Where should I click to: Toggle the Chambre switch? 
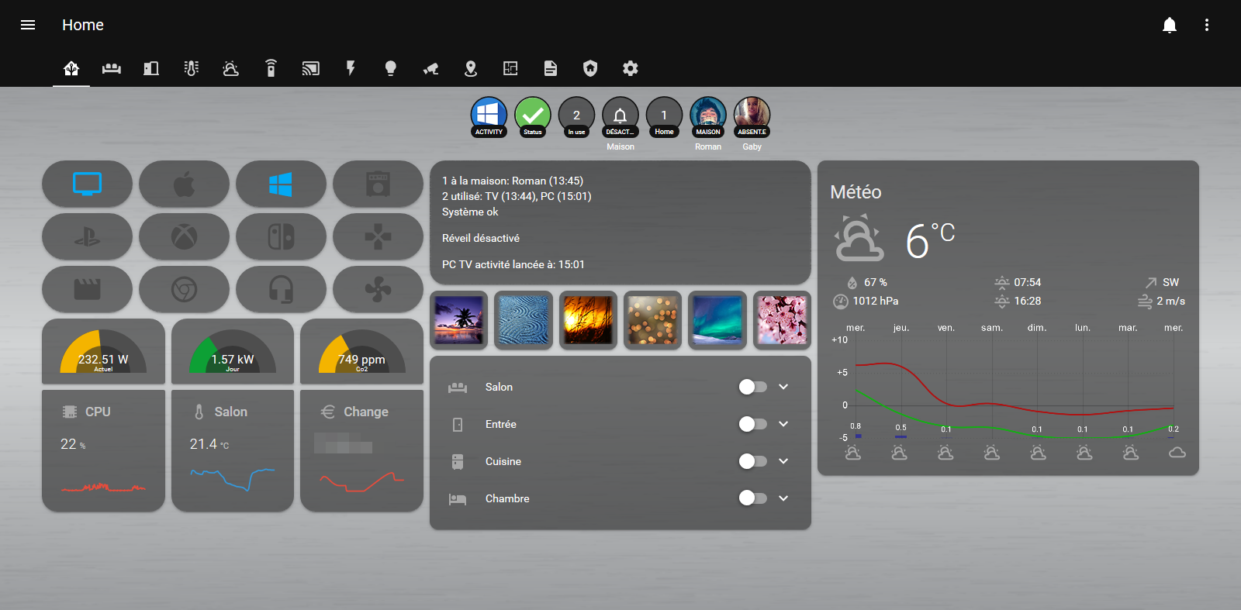pyautogui.click(x=752, y=498)
